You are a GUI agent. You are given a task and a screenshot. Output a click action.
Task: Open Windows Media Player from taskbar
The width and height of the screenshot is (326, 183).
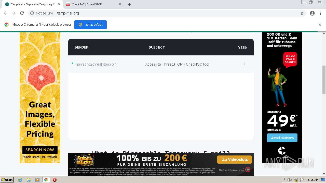(37, 180)
